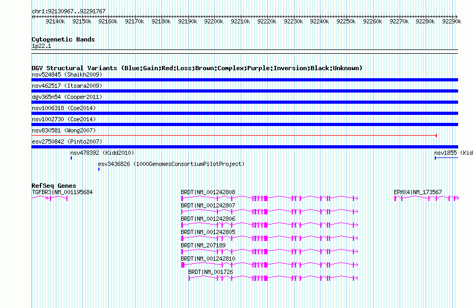Screen dimensions: 473x308
Task: Click the EPHX4 gene model glyph
Action: (x=427, y=198)
